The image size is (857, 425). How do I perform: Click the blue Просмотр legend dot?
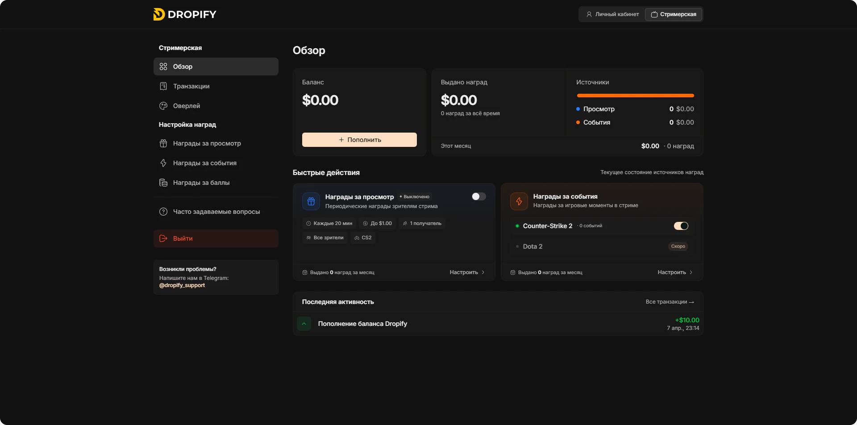coord(578,109)
